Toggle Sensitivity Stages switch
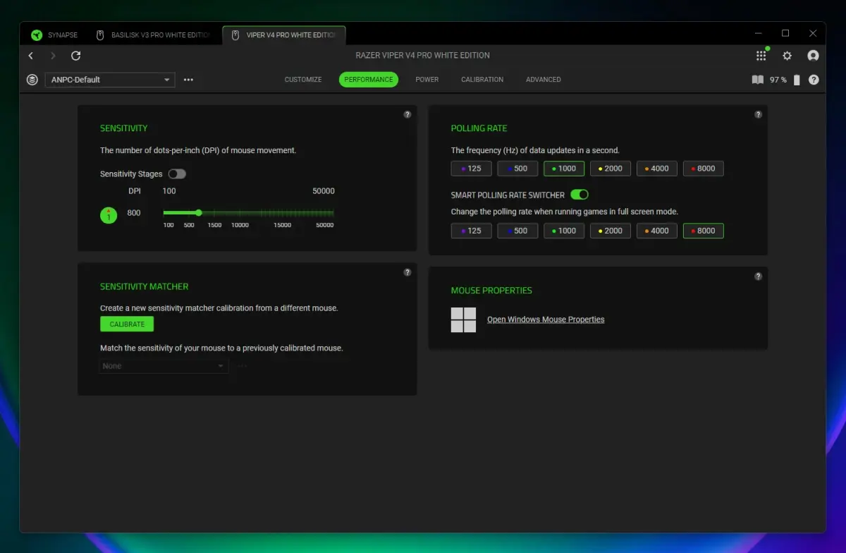This screenshot has width=846, height=553. tap(177, 174)
